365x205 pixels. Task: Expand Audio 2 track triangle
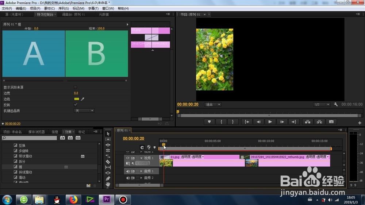[141, 178]
